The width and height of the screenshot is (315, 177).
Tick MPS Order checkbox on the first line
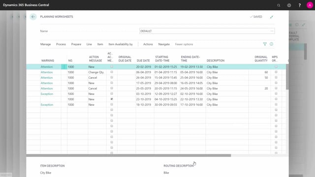click(276, 66)
